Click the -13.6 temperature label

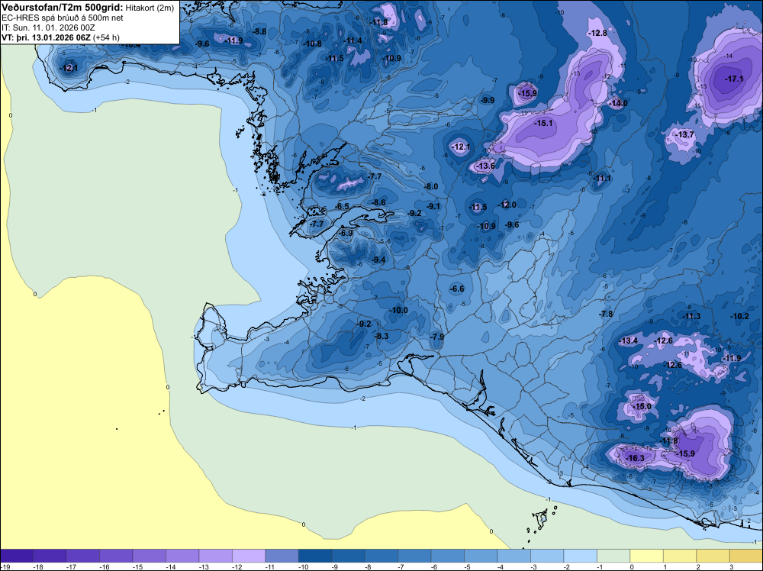[485, 166]
